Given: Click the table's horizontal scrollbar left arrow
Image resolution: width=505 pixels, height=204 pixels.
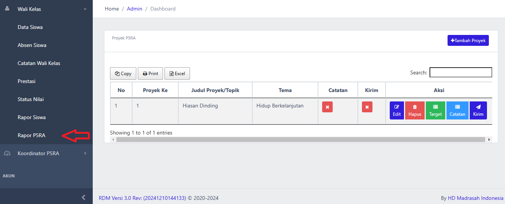Looking at the screenshot, I should pyautogui.click(x=113, y=139).
